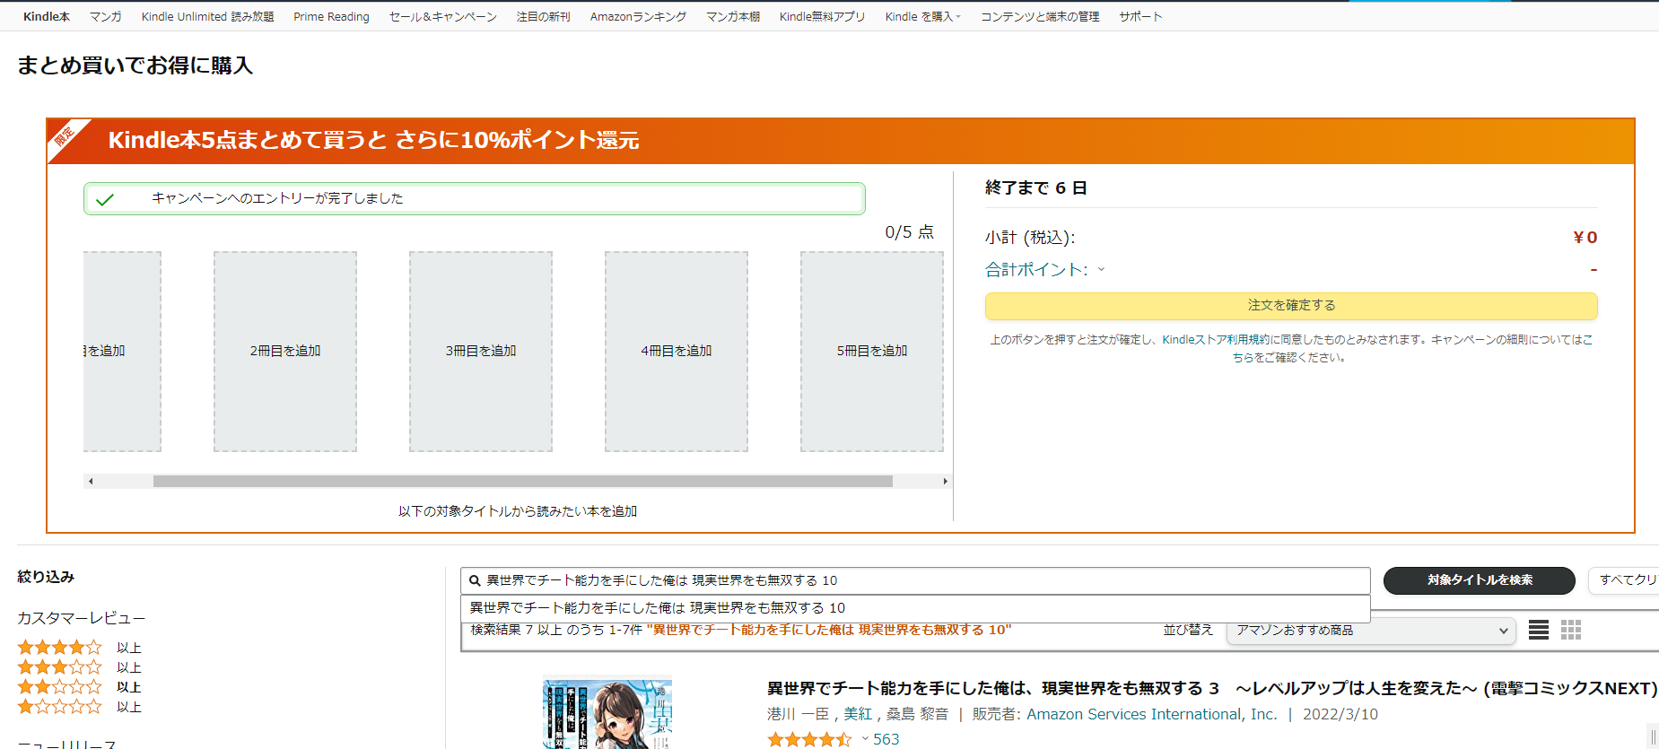Click left arrow of carousel scrollbar
The width and height of the screenshot is (1659, 749).
(x=91, y=482)
